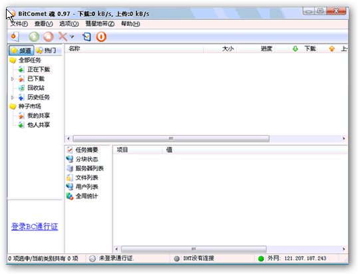Click the 分块状态 icon

[x=70, y=159]
